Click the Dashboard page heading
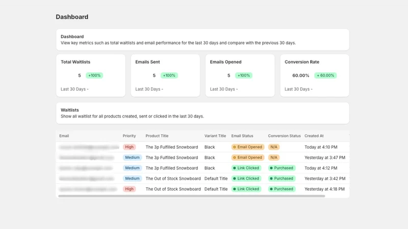The width and height of the screenshot is (408, 229). pos(72,17)
